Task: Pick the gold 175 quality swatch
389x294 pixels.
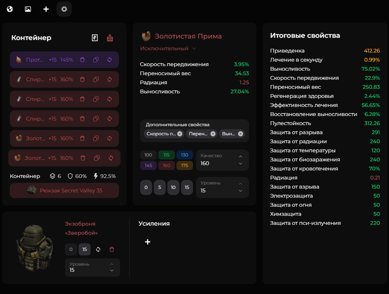Action: tap(185, 166)
